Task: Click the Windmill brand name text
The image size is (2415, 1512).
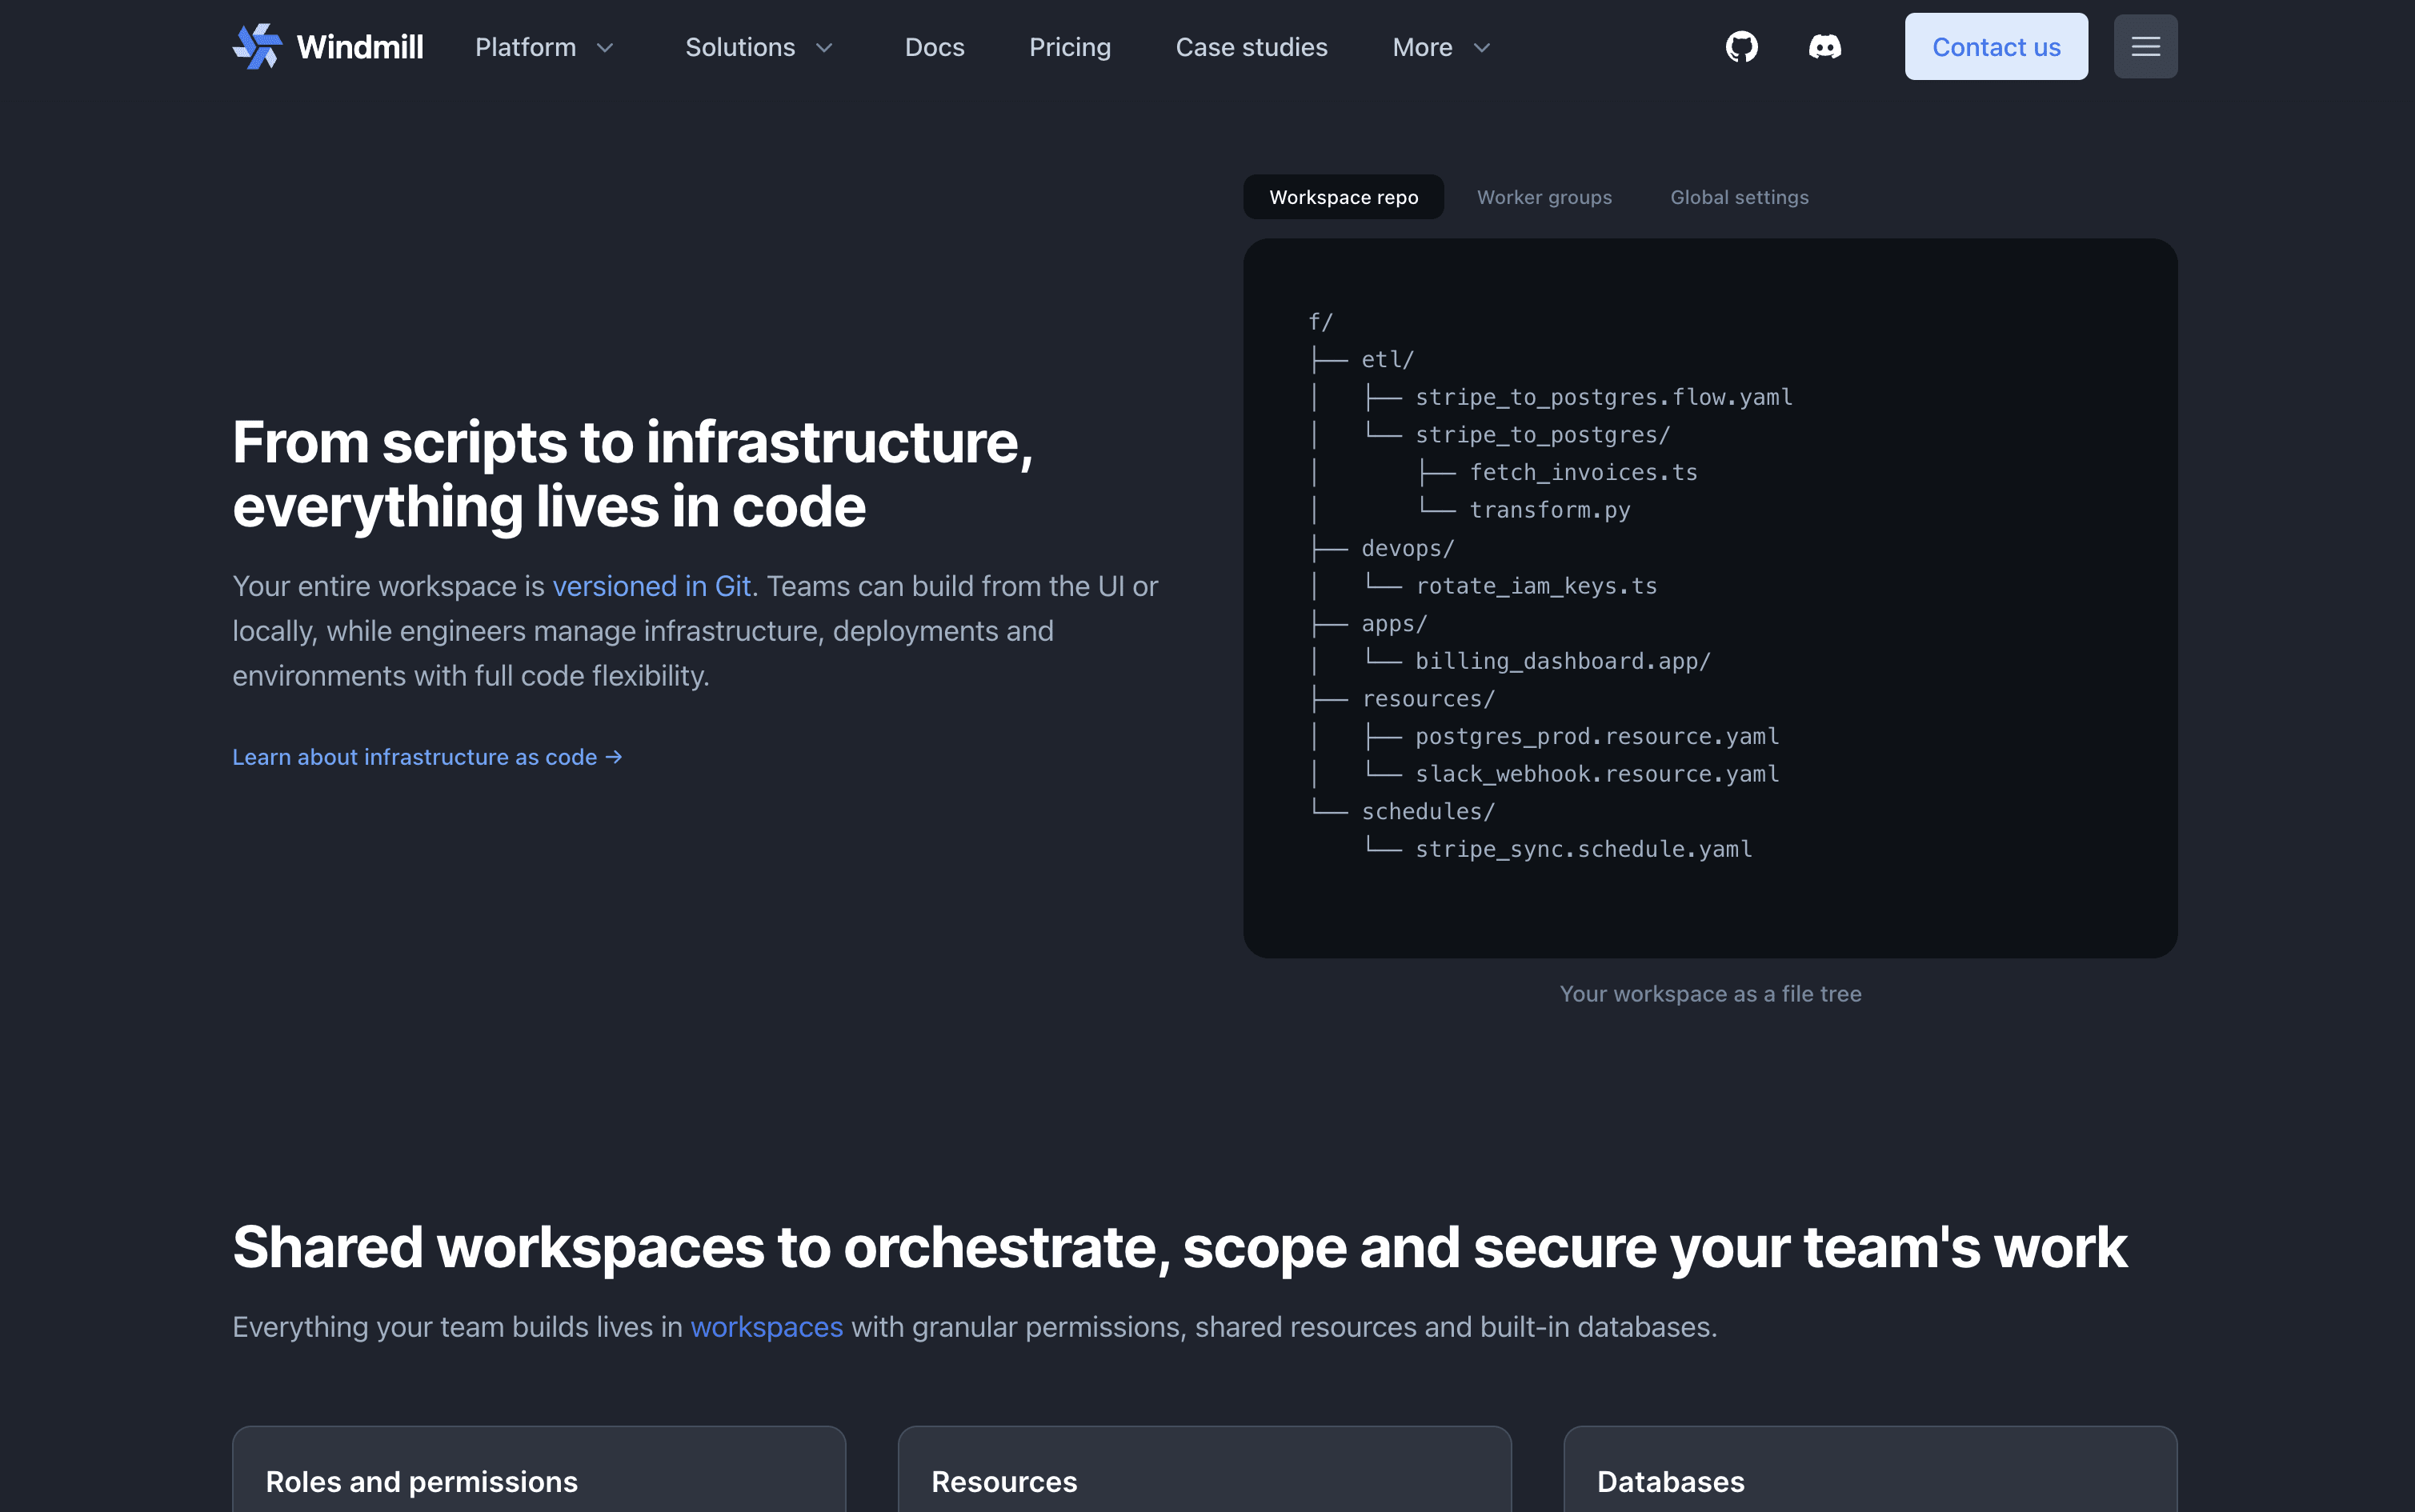Action: 360,47
